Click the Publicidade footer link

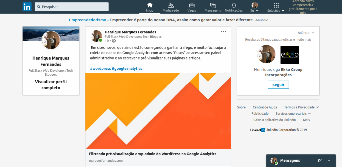coord(260,113)
